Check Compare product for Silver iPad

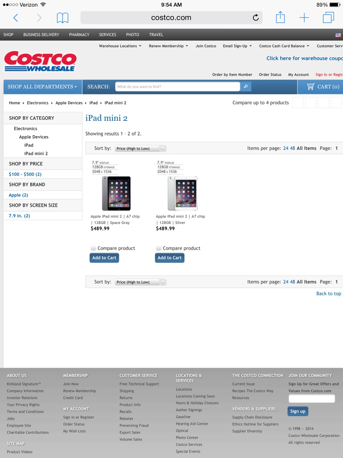159,248
